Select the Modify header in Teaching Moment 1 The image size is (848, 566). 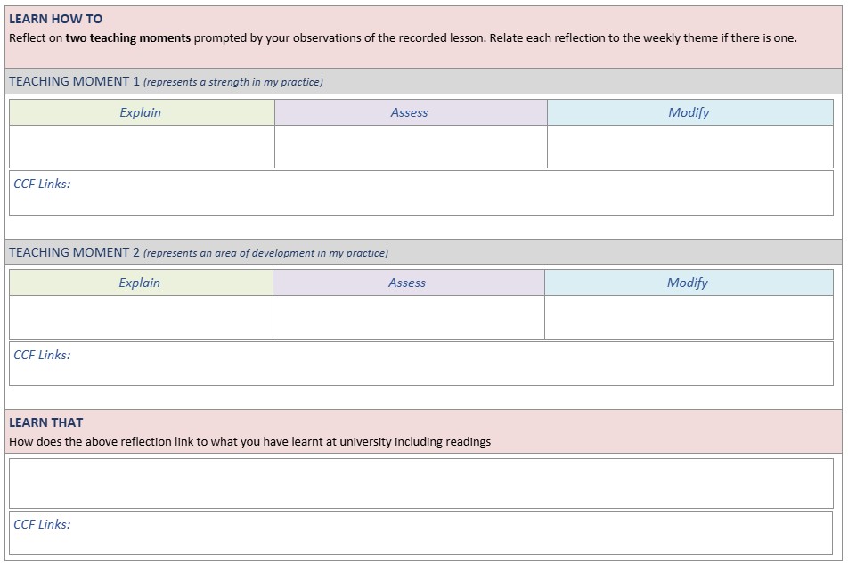pyautogui.click(x=689, y=112)
